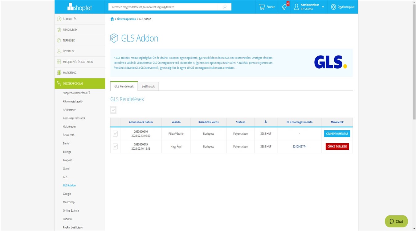
Task: Open Shoptet Alkalmazások submenu link
Action: [75, 93]
